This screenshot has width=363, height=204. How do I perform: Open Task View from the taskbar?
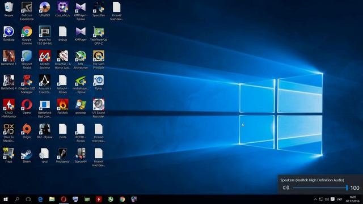pos(28,199)
